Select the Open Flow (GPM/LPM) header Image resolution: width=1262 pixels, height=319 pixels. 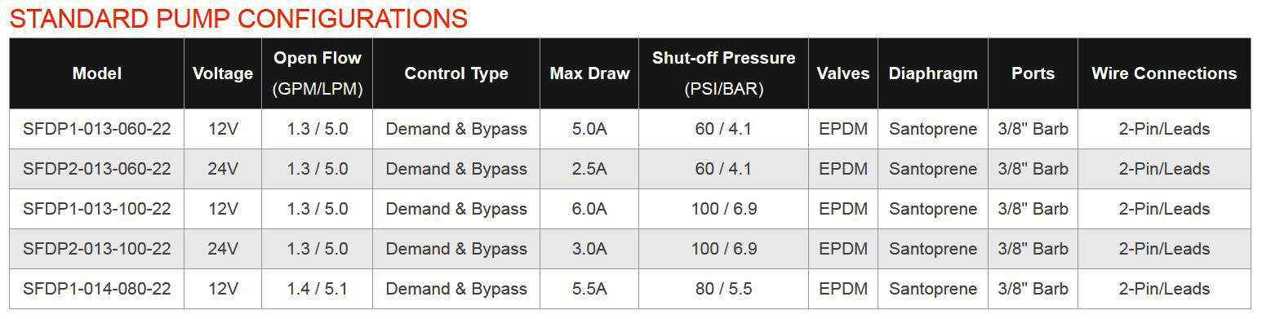pyautogui.click(x=317, y=73)
